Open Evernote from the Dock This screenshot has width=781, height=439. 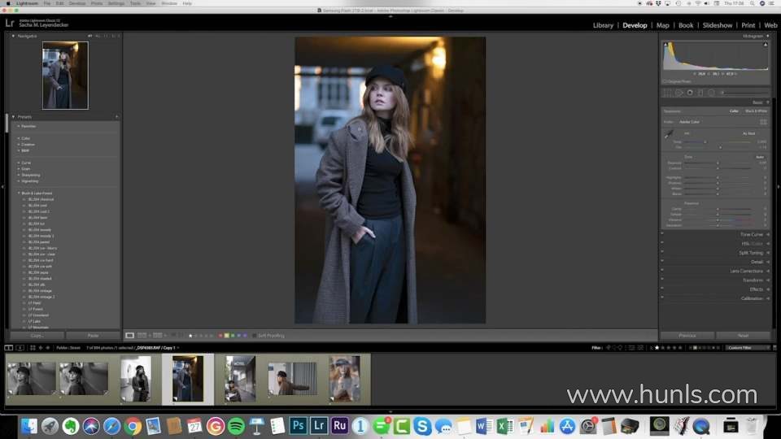[x=70, y=426]
